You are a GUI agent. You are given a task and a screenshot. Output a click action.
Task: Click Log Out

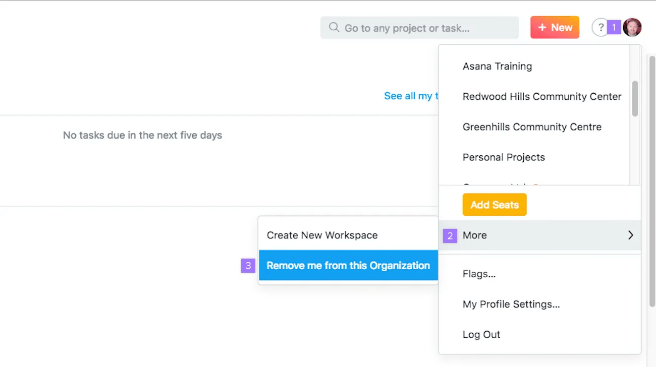[481, 334]
